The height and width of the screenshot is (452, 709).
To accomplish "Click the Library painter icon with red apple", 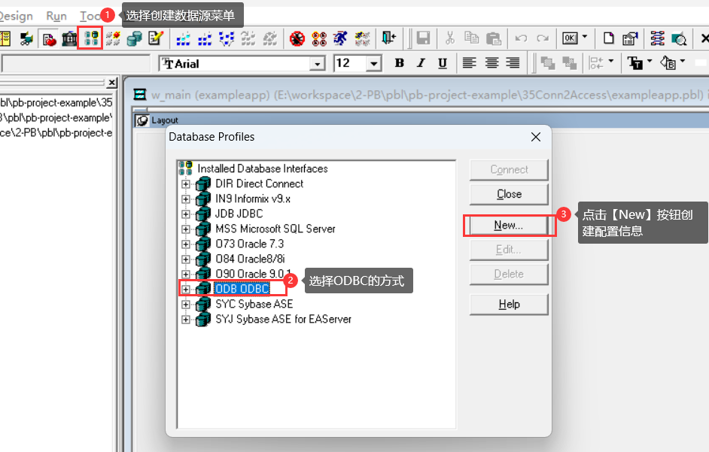I will coord(49,39).
